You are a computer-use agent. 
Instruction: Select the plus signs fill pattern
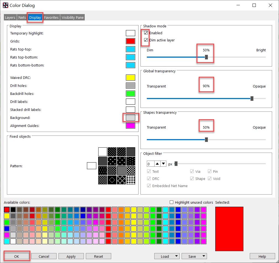click(121, 161)
